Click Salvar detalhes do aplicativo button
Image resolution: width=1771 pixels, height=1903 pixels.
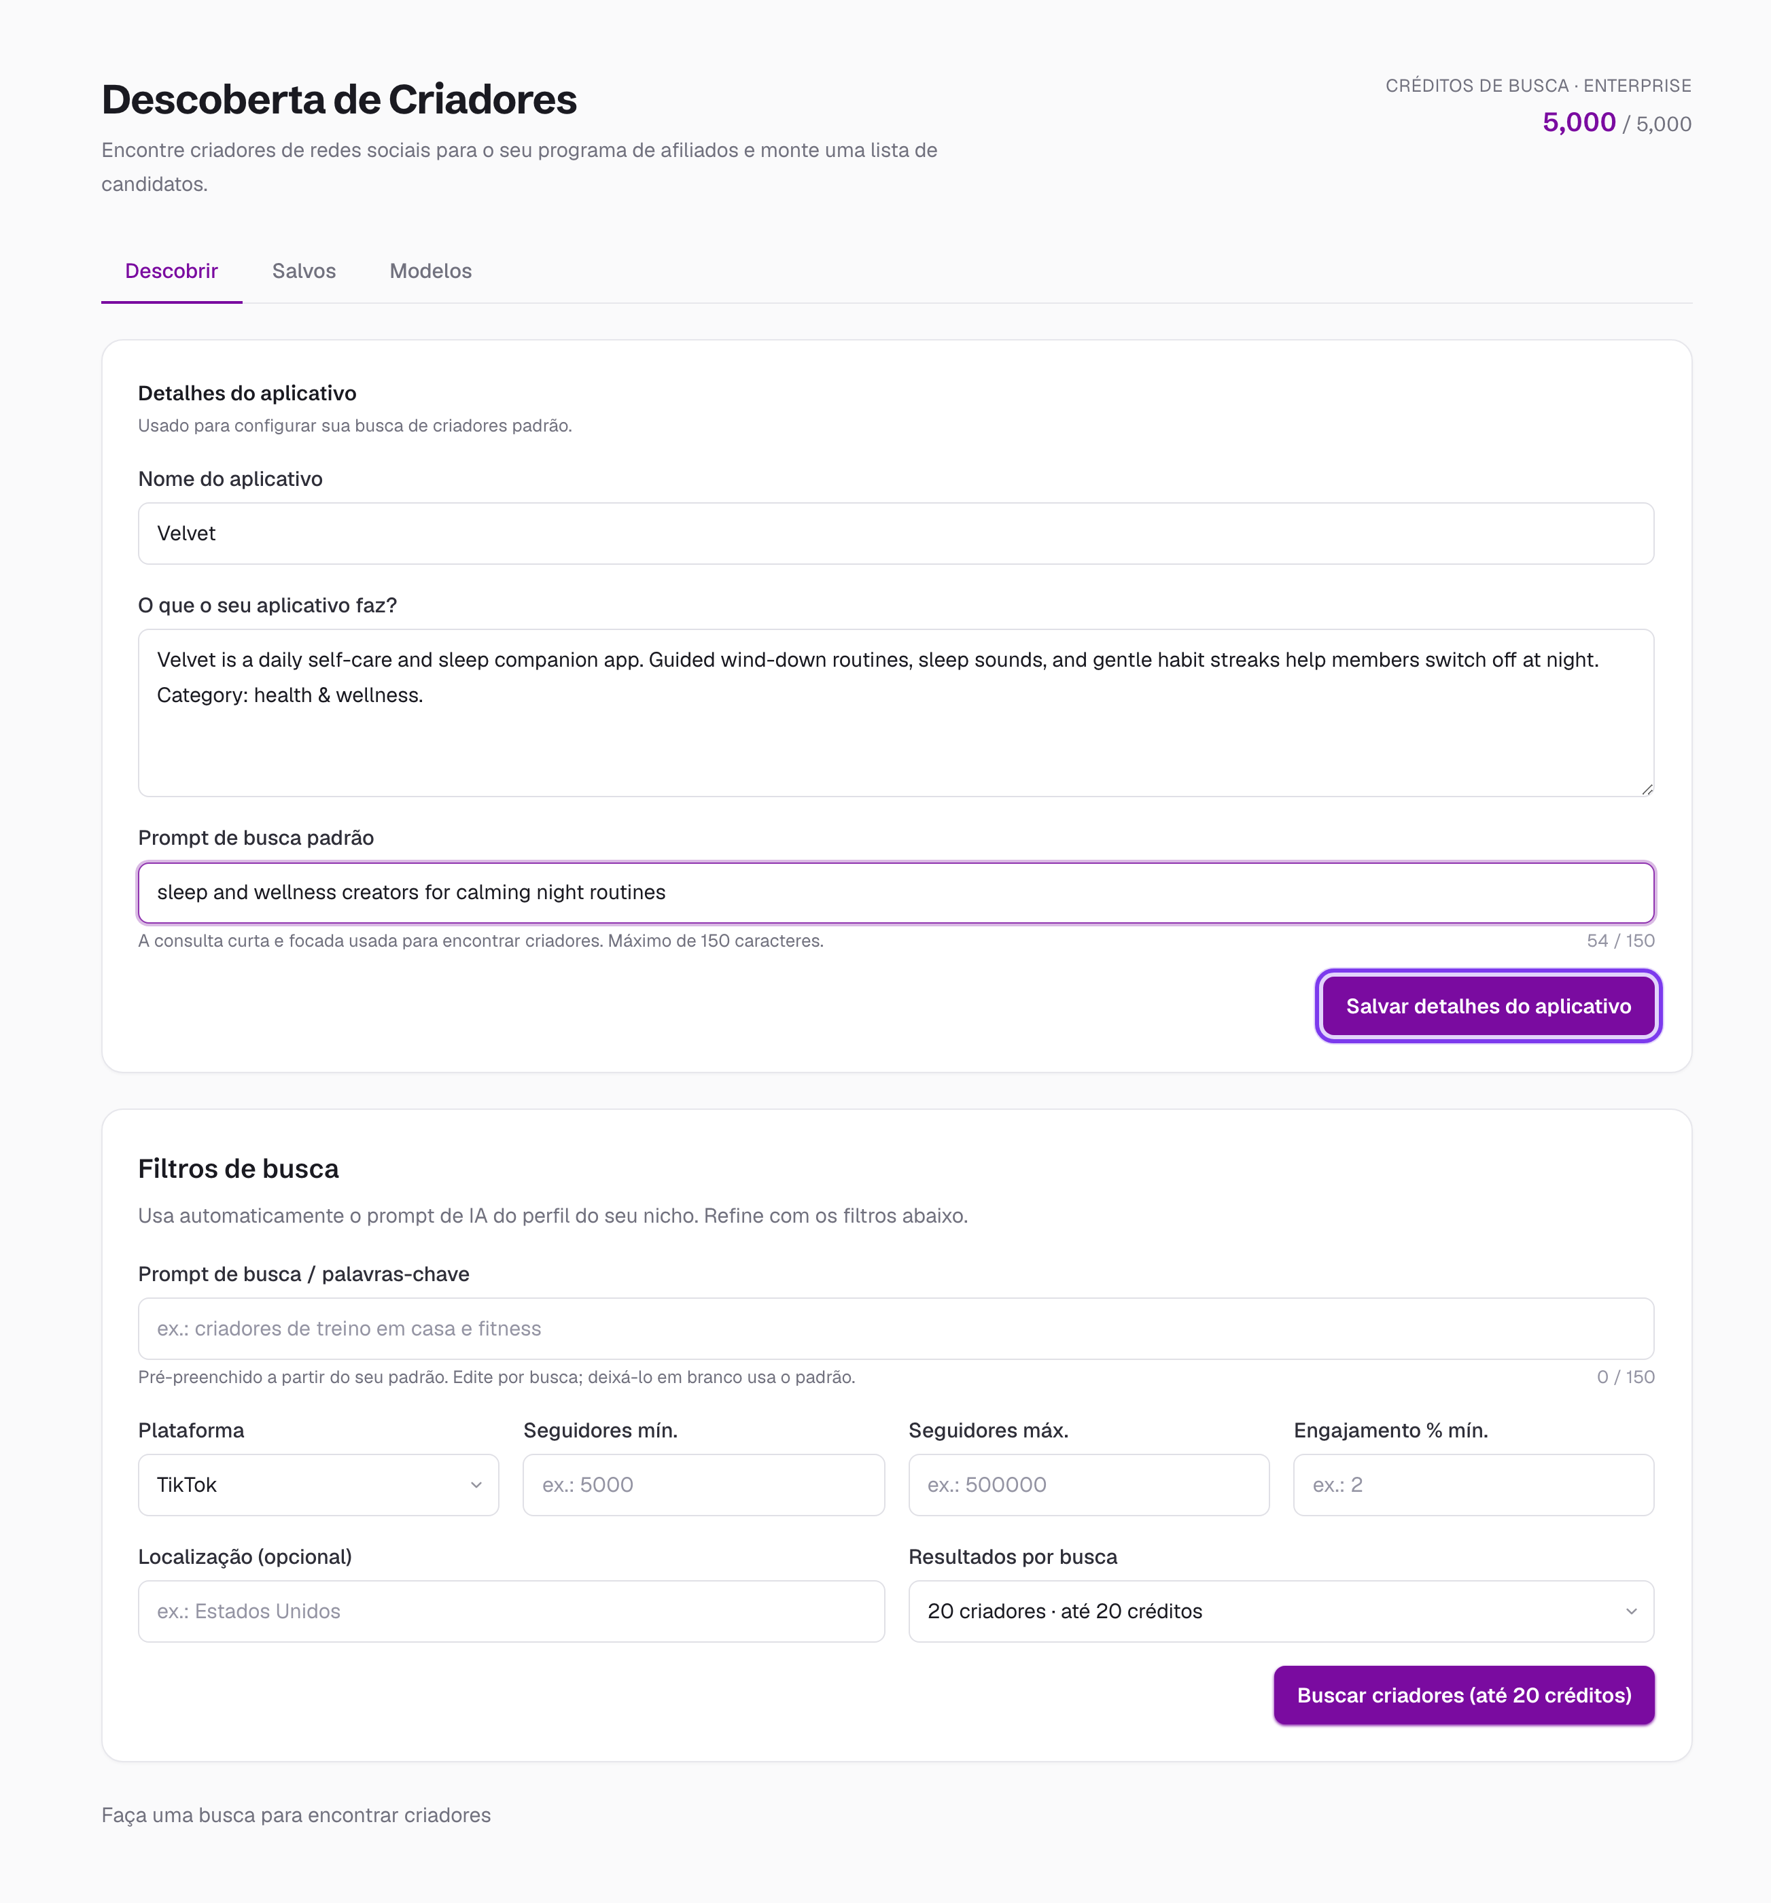tap(1488, 1006)
